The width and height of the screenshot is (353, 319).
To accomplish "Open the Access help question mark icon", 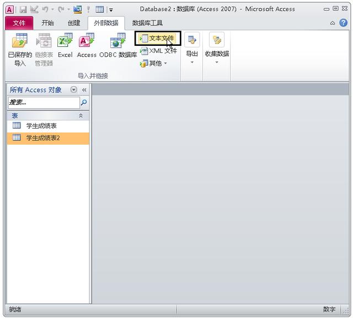I will [343, 23].
